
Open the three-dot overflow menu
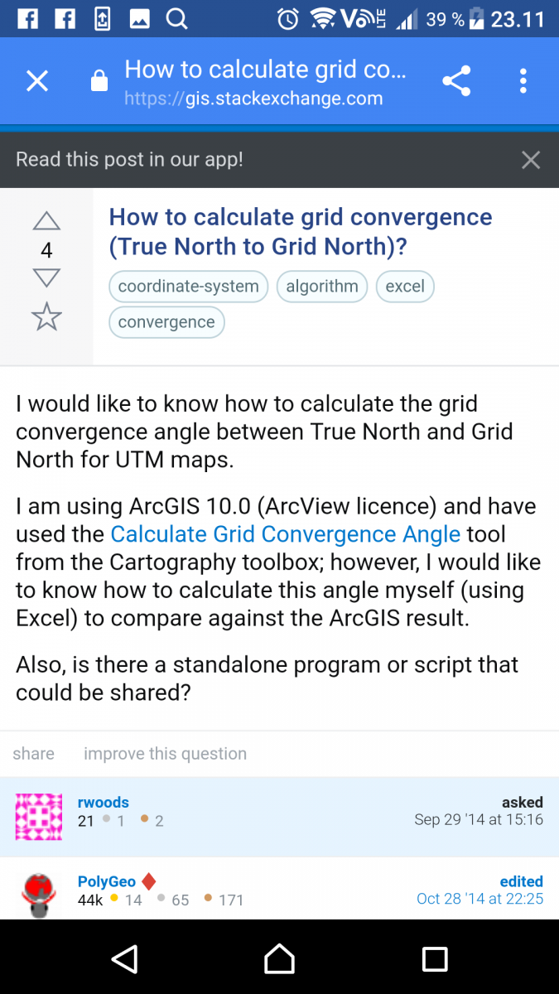[x=523, y=81]
